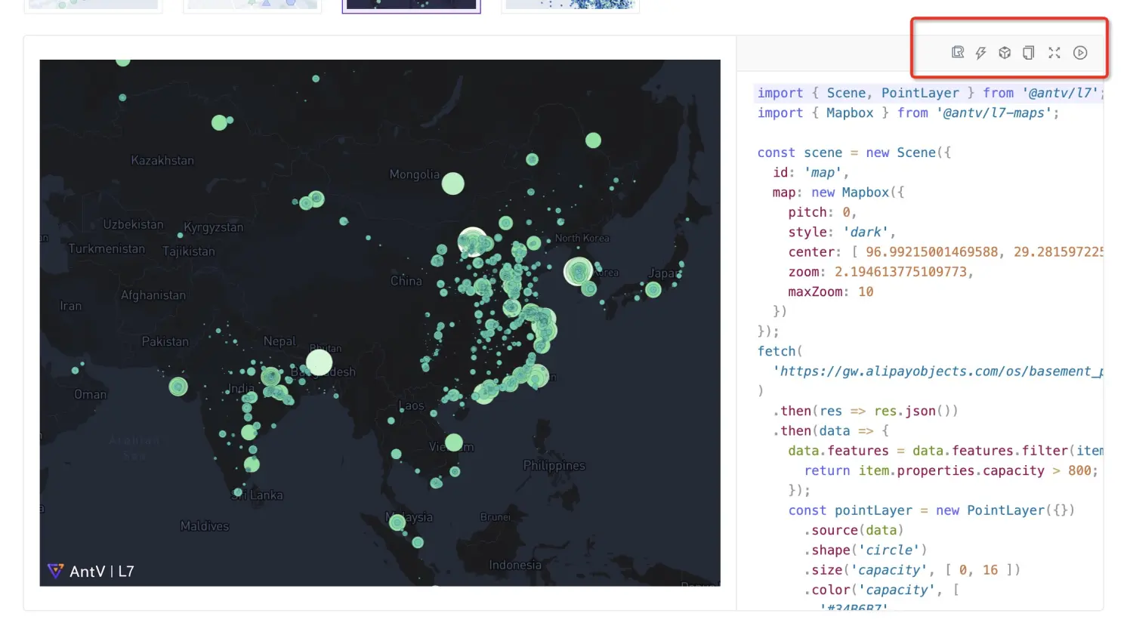
Task: Click the data.features filter code line
Action: click(946, 451)
